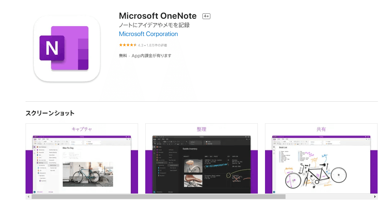This screenshot has height=204, width=388.
Task: Click the App内課金が有ります text
Action: click(x=151, y=56)
